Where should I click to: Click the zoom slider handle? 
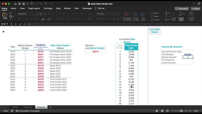click(x=181, y=111)
